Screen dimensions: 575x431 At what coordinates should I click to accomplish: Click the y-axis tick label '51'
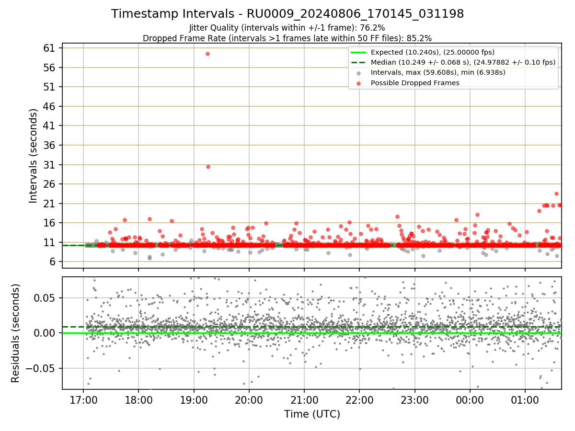50,87
